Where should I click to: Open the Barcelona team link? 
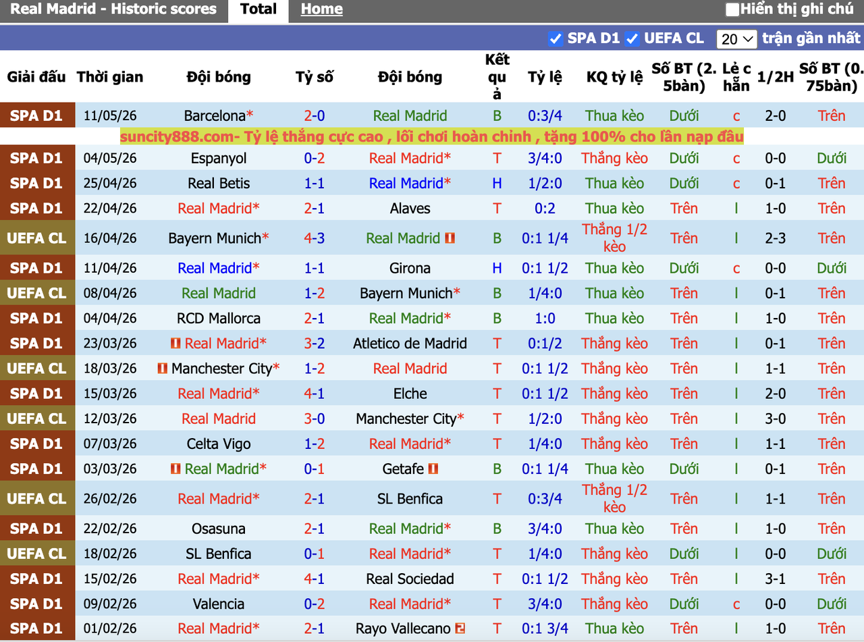point(215,116)
